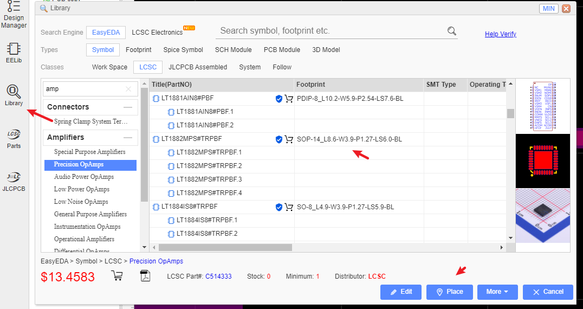Click the symbol icon of LT1884IS8#TRPBF.2
Viewport: 583px width, 309px height.
(x=171, y=234)
